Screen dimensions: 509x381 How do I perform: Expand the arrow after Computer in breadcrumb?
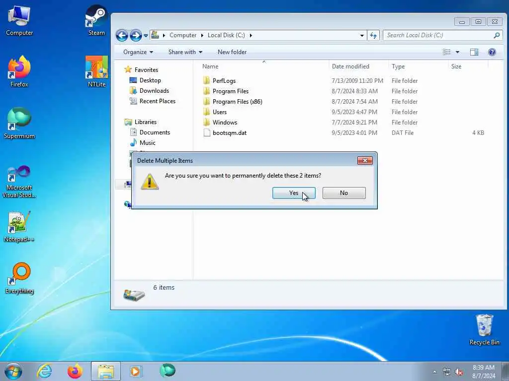202,35
